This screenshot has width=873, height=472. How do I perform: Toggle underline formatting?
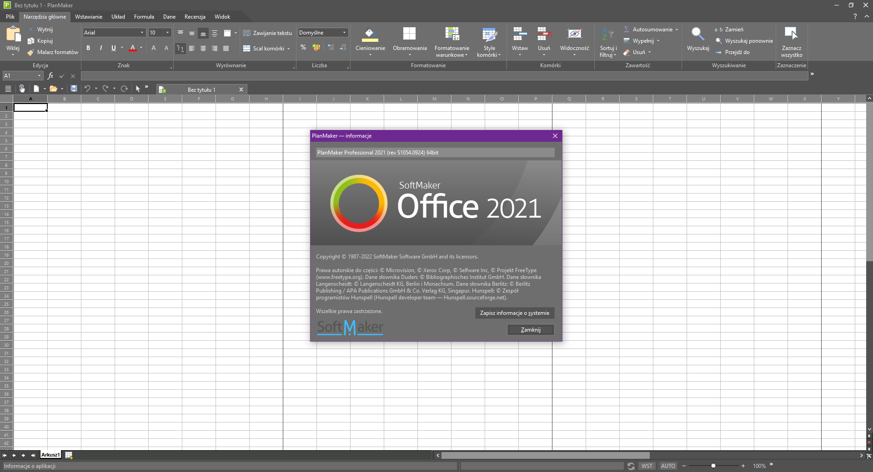(113, 48)
